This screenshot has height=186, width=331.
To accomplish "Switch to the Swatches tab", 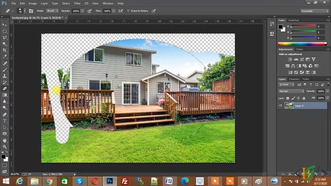I will (x=294, y=20).
